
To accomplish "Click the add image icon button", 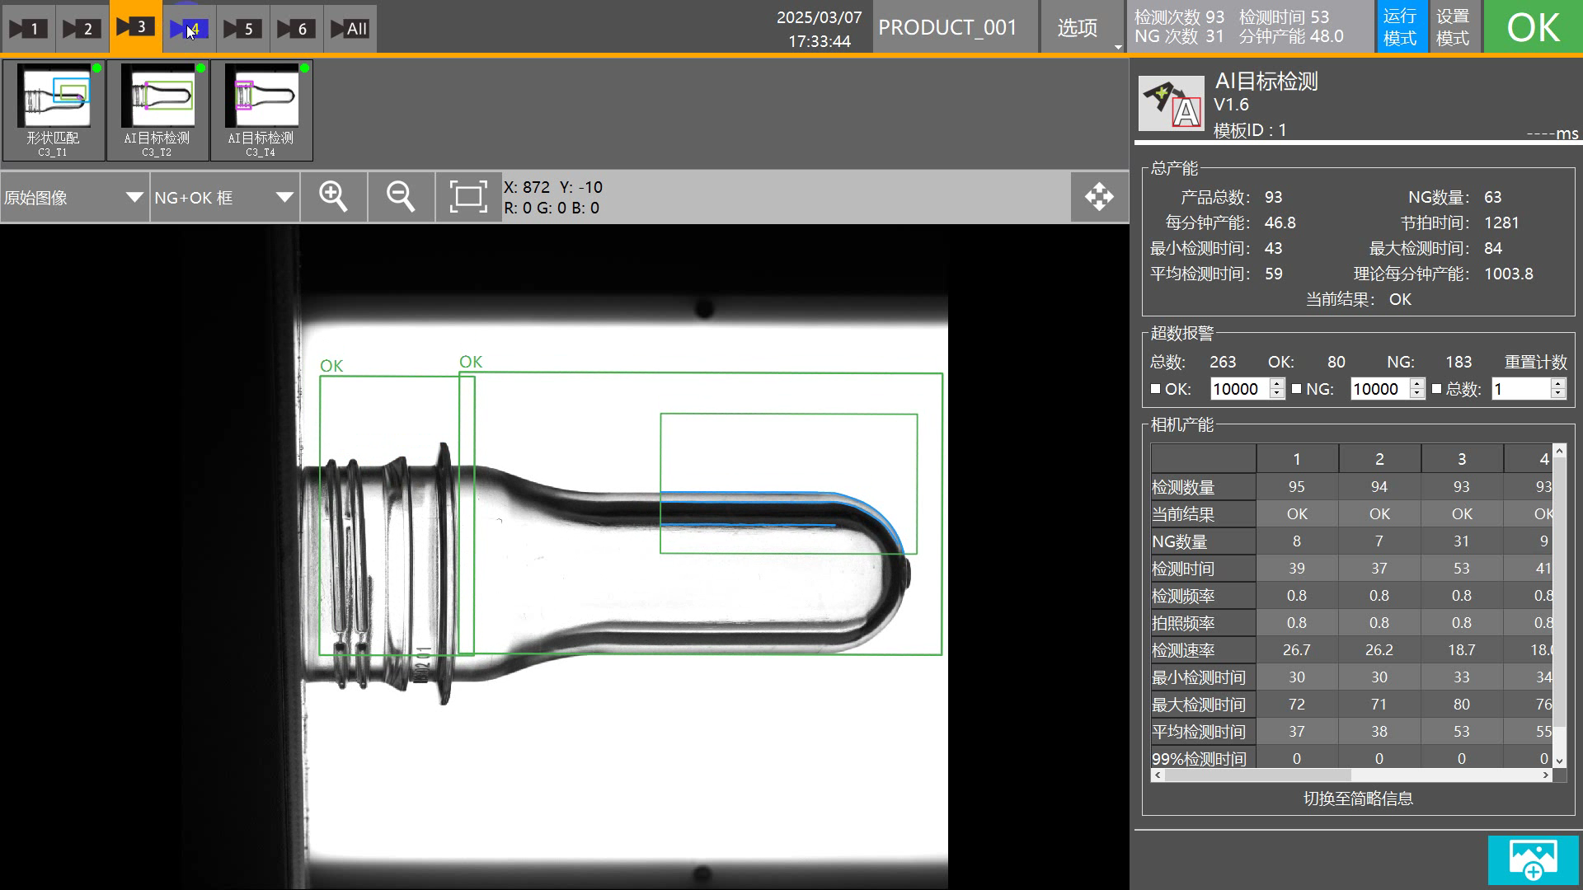I will point(1533,860).
